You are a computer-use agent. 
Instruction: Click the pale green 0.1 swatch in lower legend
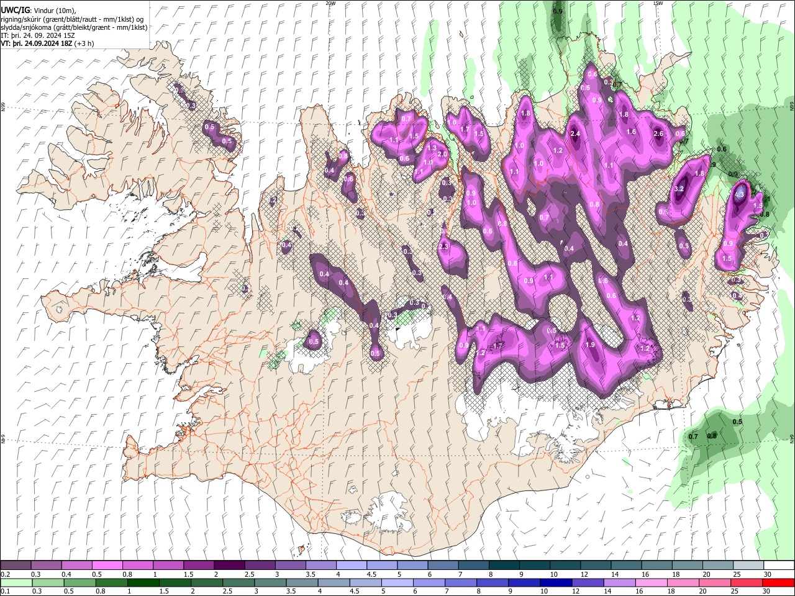pyautogui.click(x=16, y=582)
